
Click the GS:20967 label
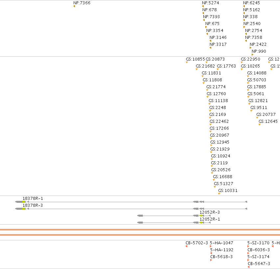[x=219, y=135]
